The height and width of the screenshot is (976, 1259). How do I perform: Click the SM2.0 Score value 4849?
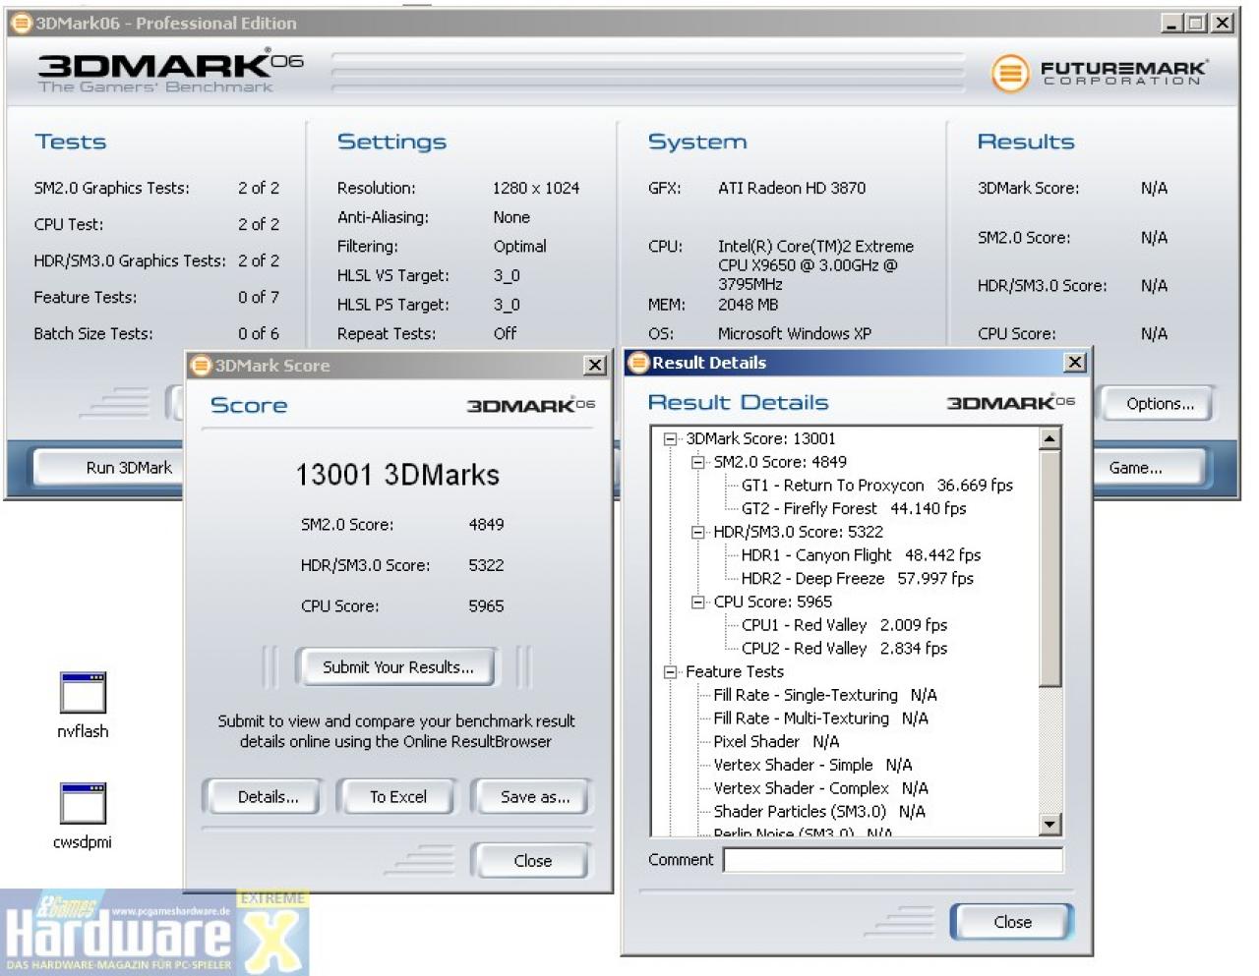point(486,525)
